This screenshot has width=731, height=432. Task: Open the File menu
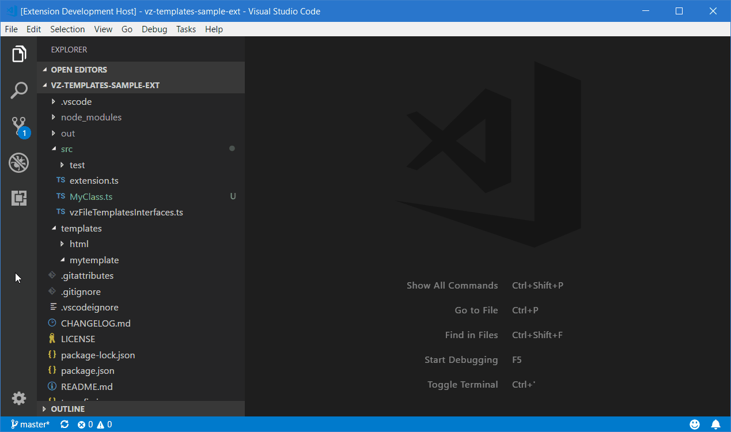click(x=11, y=29)
